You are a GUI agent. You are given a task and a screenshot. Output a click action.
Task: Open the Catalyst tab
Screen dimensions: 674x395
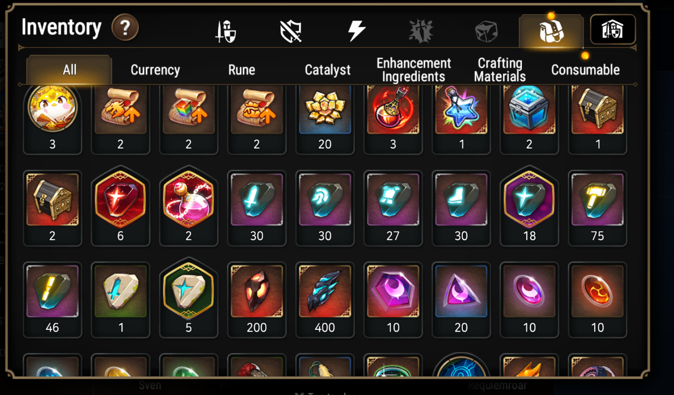point(328,70)
